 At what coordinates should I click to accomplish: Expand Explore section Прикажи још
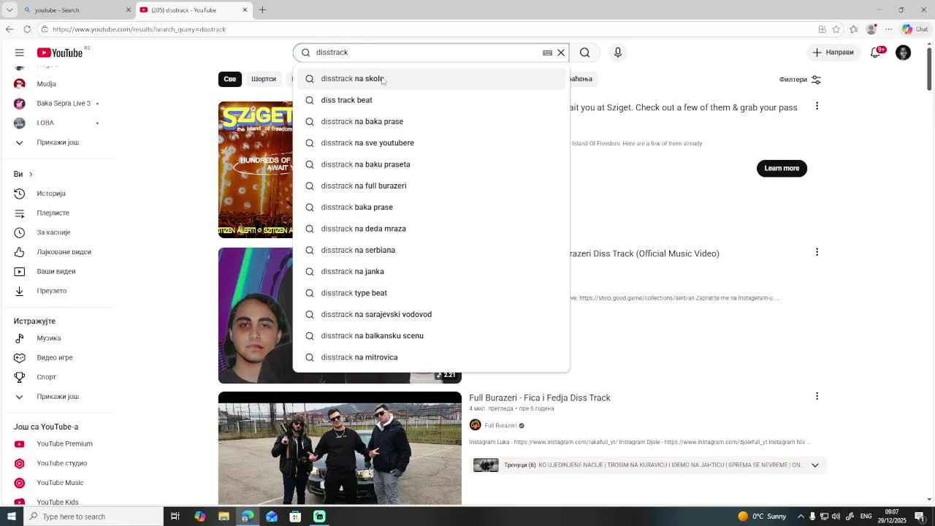pyautogui.click(x=57, y=397)
